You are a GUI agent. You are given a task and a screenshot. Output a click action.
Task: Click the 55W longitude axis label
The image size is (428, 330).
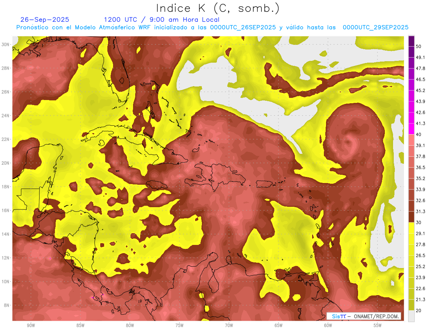point(377,325)
